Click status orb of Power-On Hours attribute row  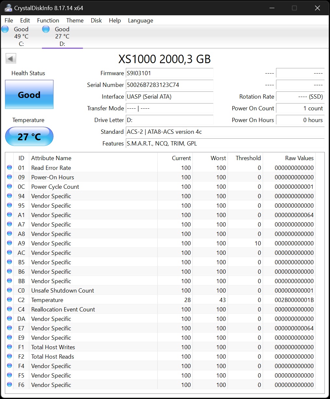coord(9,177)
